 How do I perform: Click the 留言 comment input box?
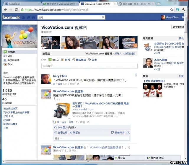tap(92, 138)
